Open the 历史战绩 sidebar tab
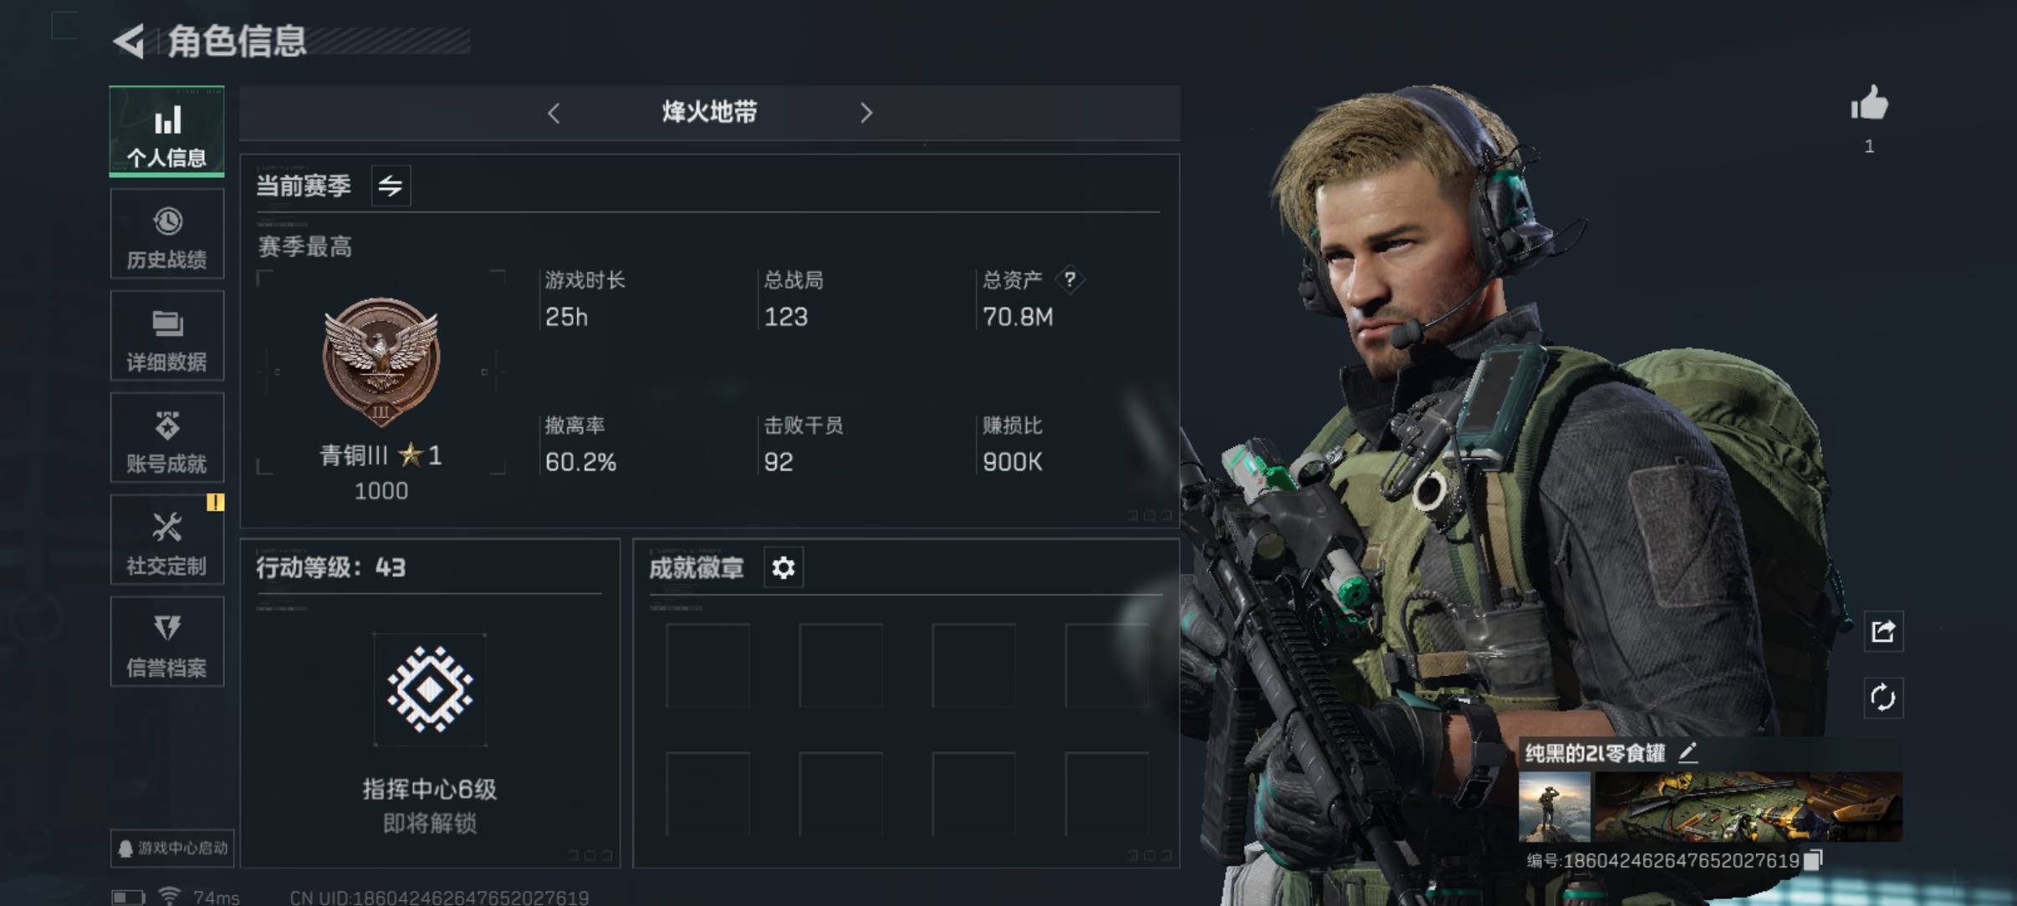Image resolution: width=2017 pixels, height=906 pixels. pos(167,234)
